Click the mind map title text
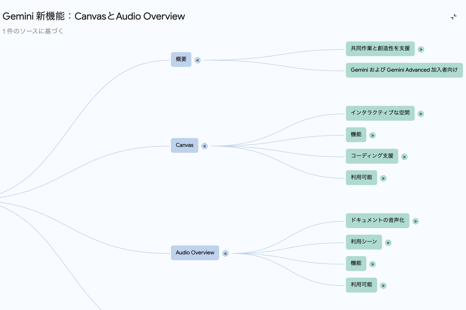 (94, 16)
